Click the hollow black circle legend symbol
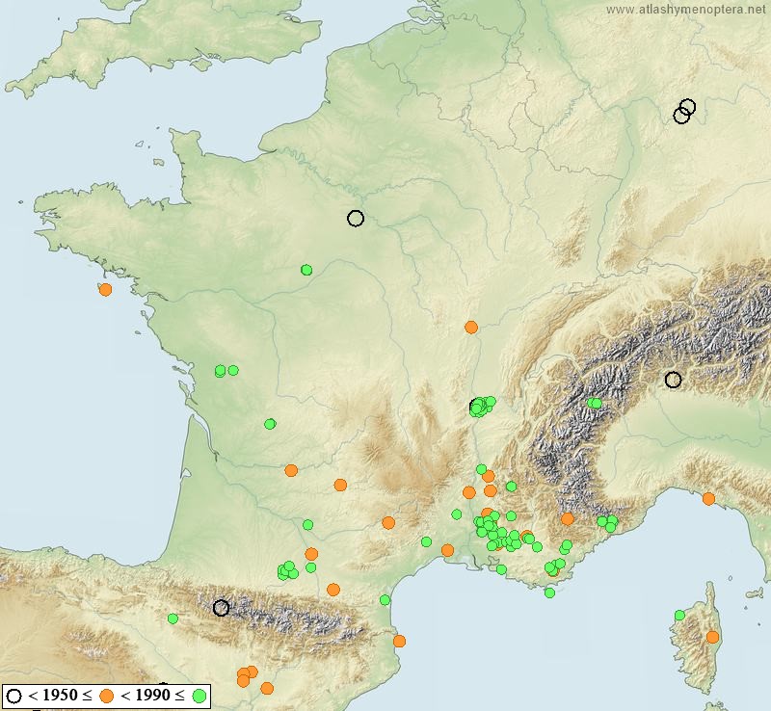 (13, 696)
